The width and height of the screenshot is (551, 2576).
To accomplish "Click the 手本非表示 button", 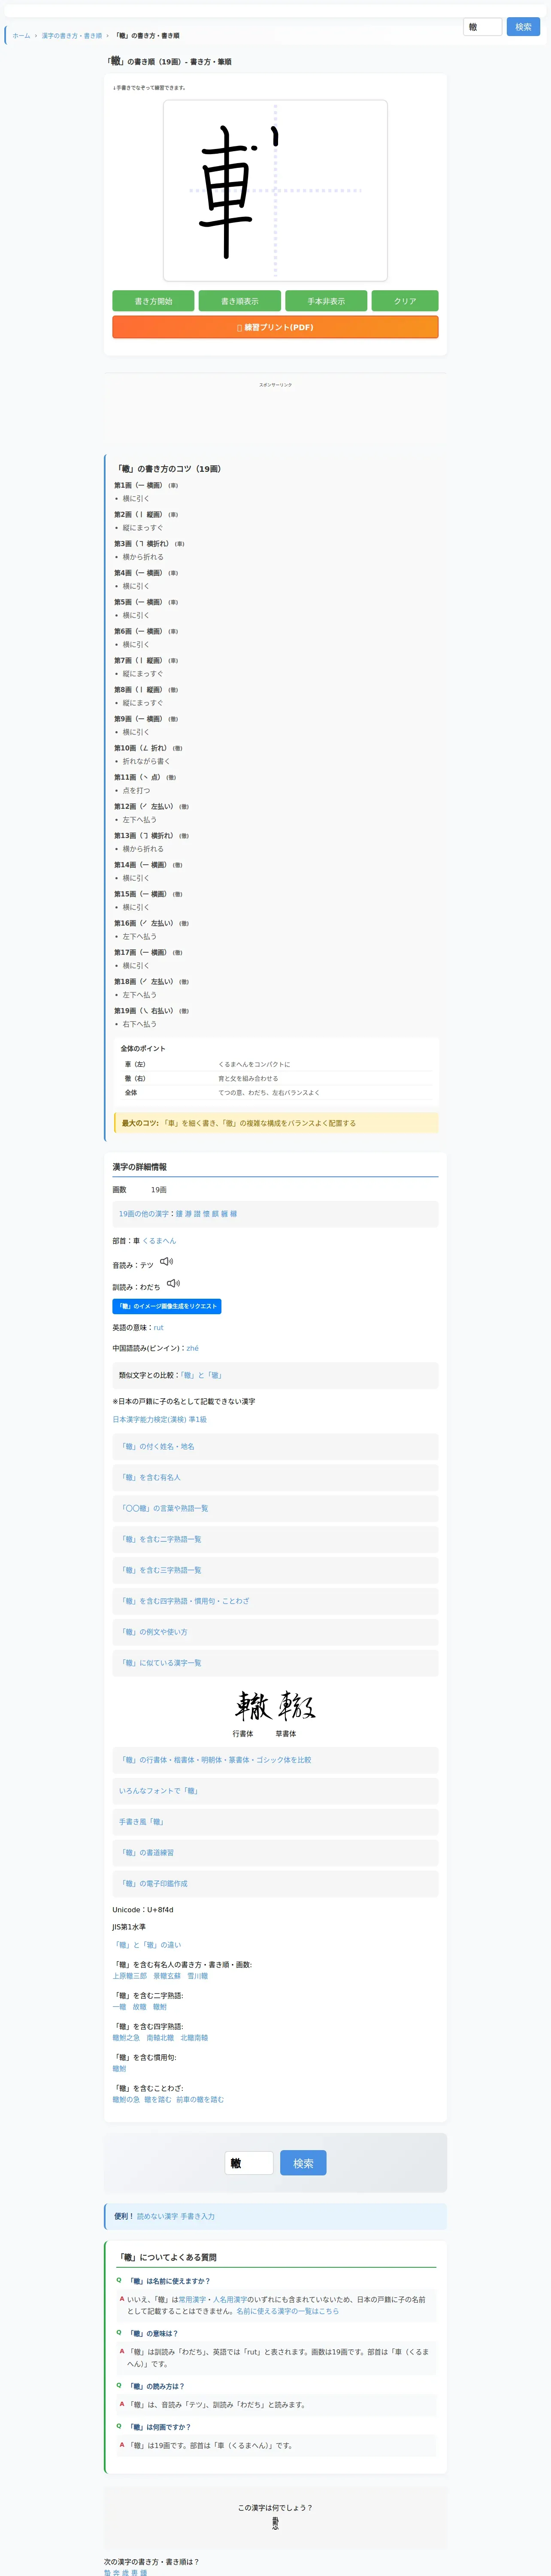I will [x=326, y=301].
